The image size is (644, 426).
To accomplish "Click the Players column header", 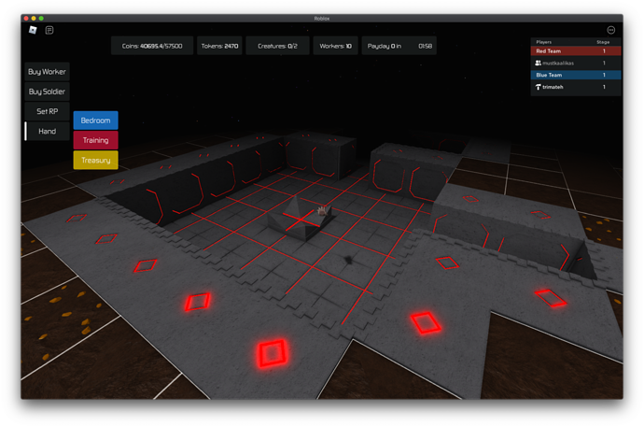I will click(543, 42).
